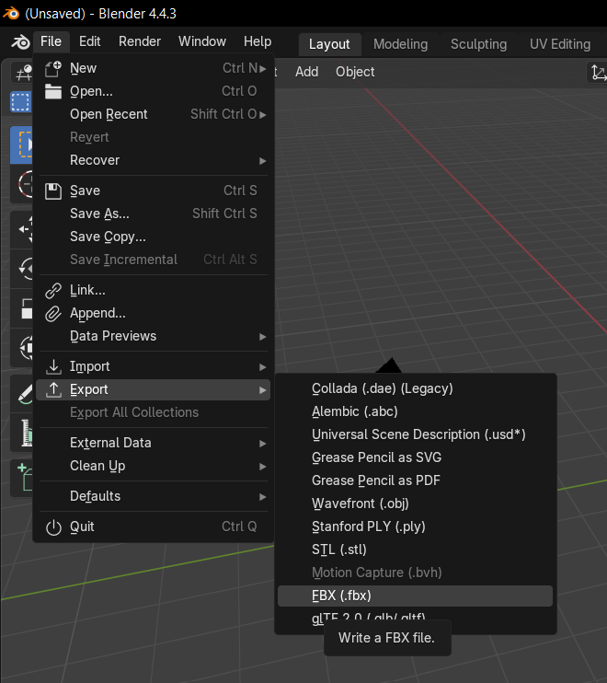This screenshot has width=607, height=683.
Task: Open the Sculpting workspace tab
Action: pos(478,44)
